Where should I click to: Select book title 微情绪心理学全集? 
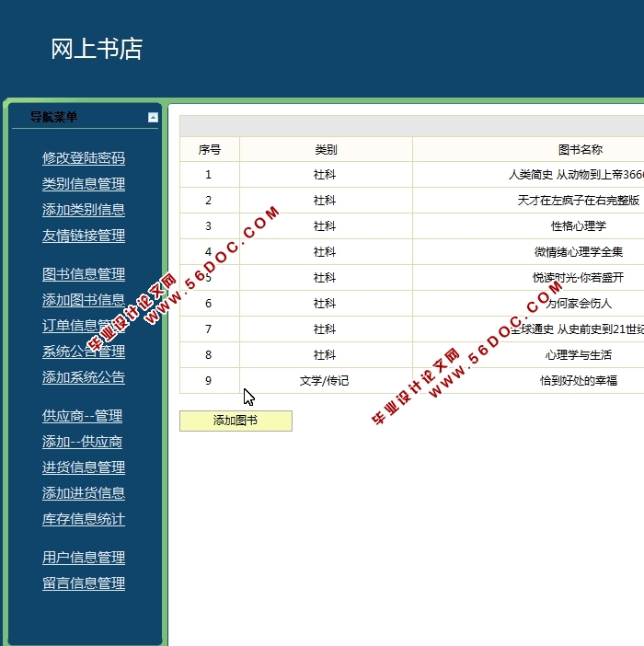click(579, 252)
